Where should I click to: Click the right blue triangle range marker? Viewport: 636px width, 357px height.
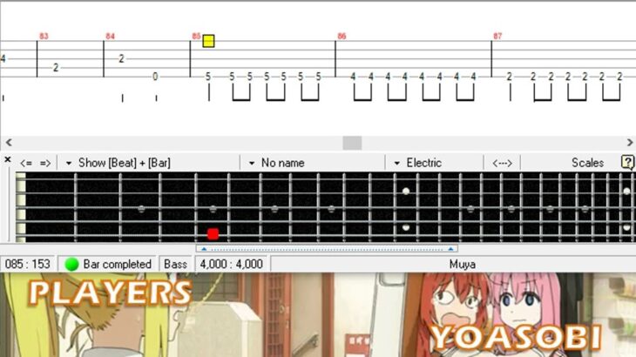450,249
